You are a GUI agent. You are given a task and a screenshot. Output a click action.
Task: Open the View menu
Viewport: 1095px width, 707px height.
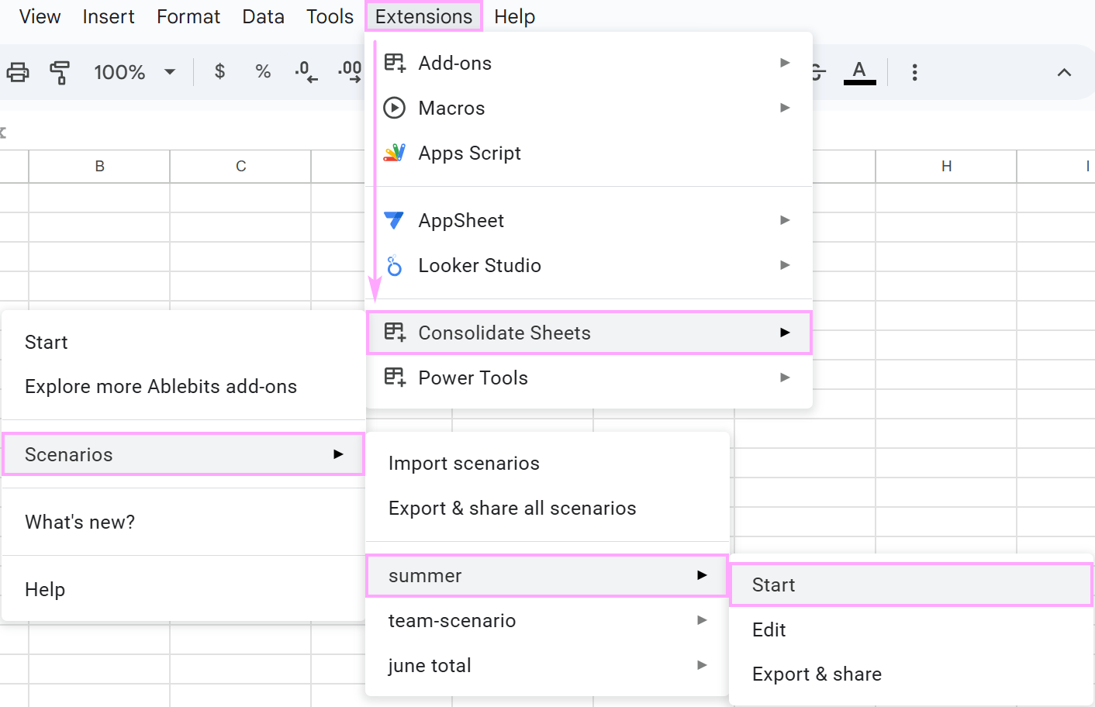click(40, 16)
